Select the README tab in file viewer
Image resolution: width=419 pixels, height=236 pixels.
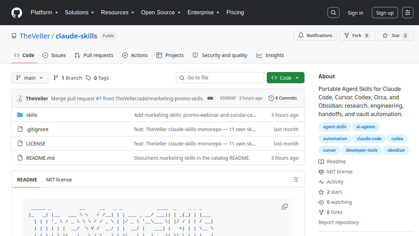pyautogui.click(x=27, y=180)
